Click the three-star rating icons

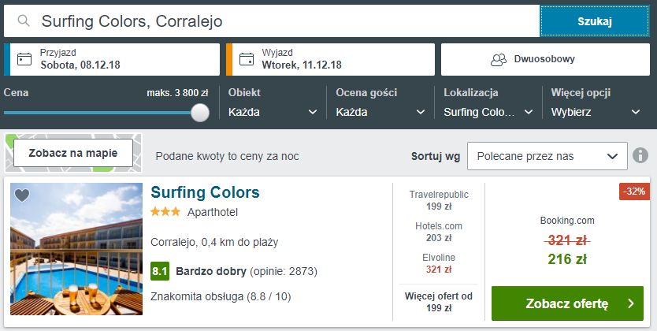(165, 212)
